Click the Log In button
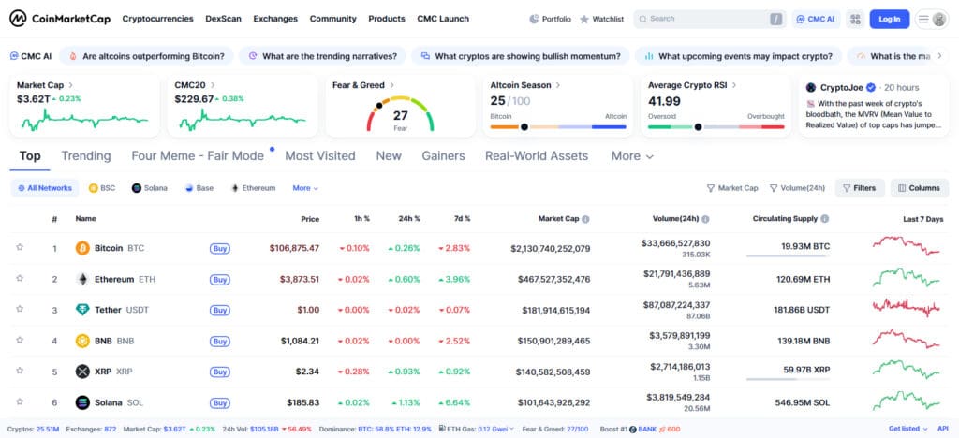This screenshot has width=959, height=438. click(889, 19)
